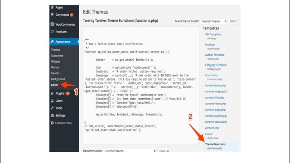Click the Templates list heading
Viewport: 290px width, 163px height.
tap(211, 28)
